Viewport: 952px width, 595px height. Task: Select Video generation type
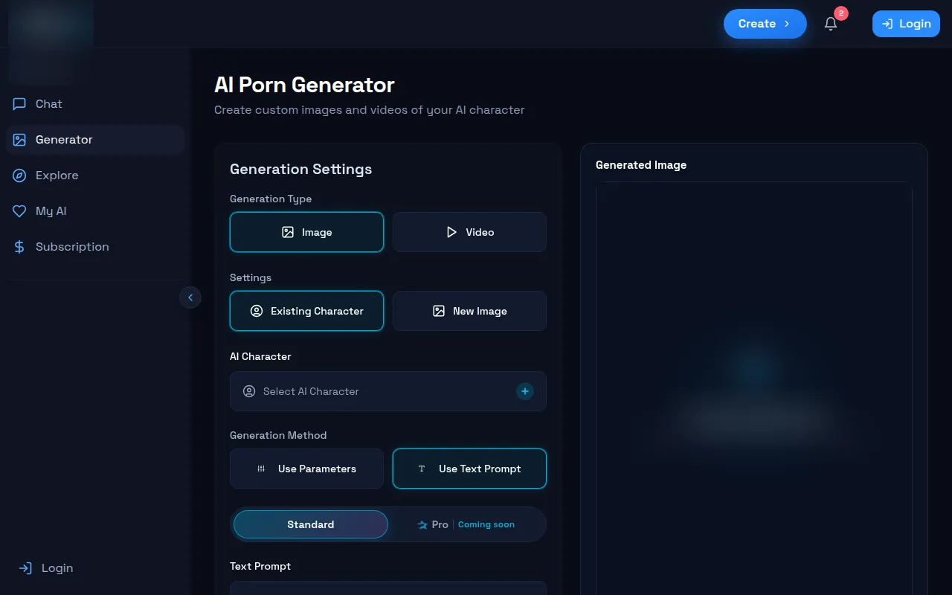pos(469,232)
